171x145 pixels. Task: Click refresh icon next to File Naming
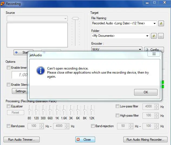pos(161,24)
